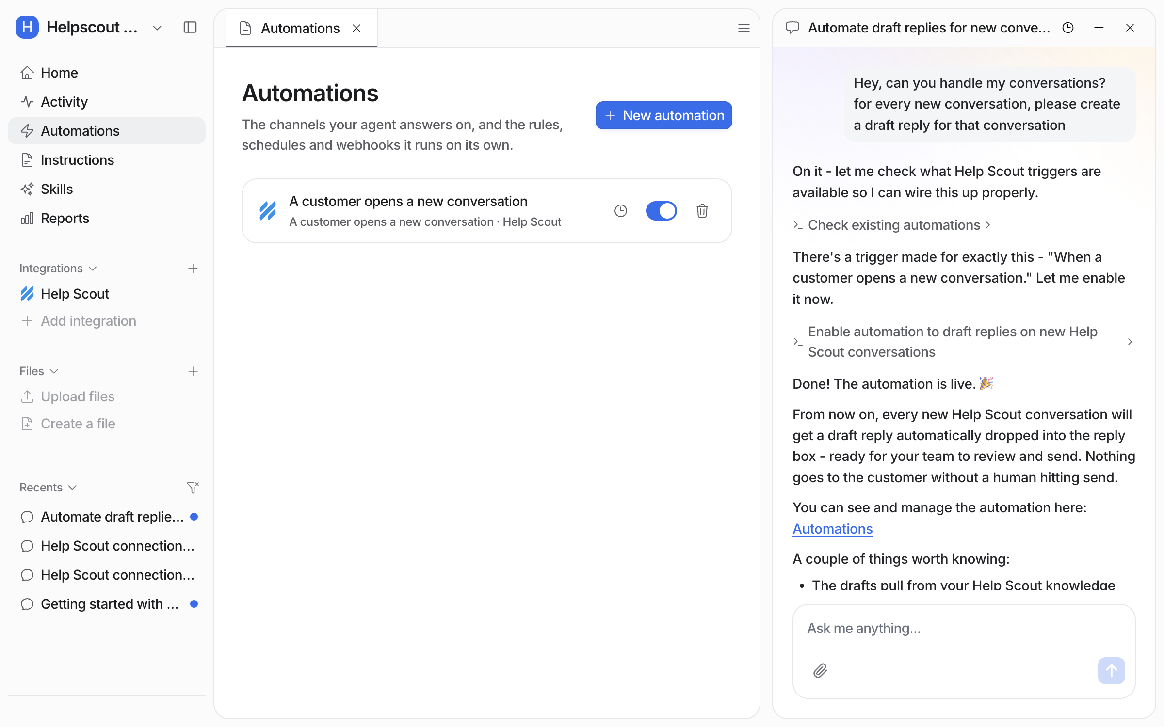Viewport: 1164px width, 727px height.
Task: Open the customer opens a new conversation card
Action: (487, 211)
